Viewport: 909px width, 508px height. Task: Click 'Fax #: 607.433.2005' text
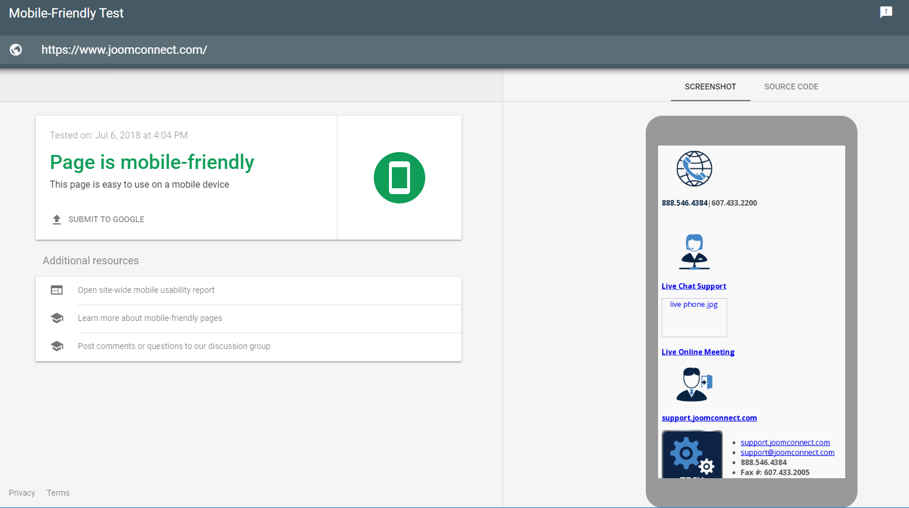click(775, 472)
